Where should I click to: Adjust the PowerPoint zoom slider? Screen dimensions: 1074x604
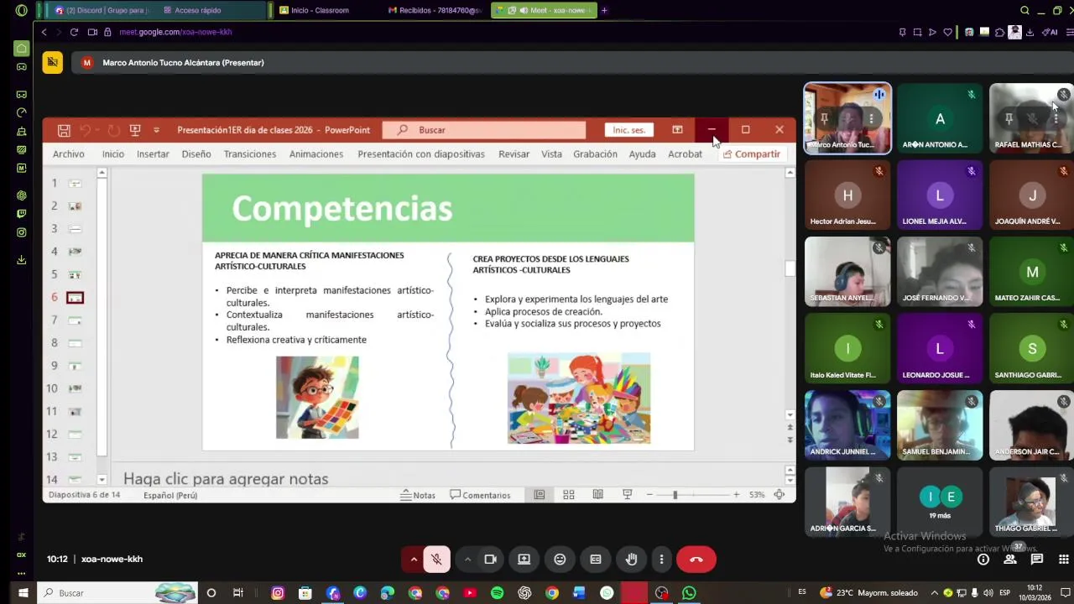675,495
